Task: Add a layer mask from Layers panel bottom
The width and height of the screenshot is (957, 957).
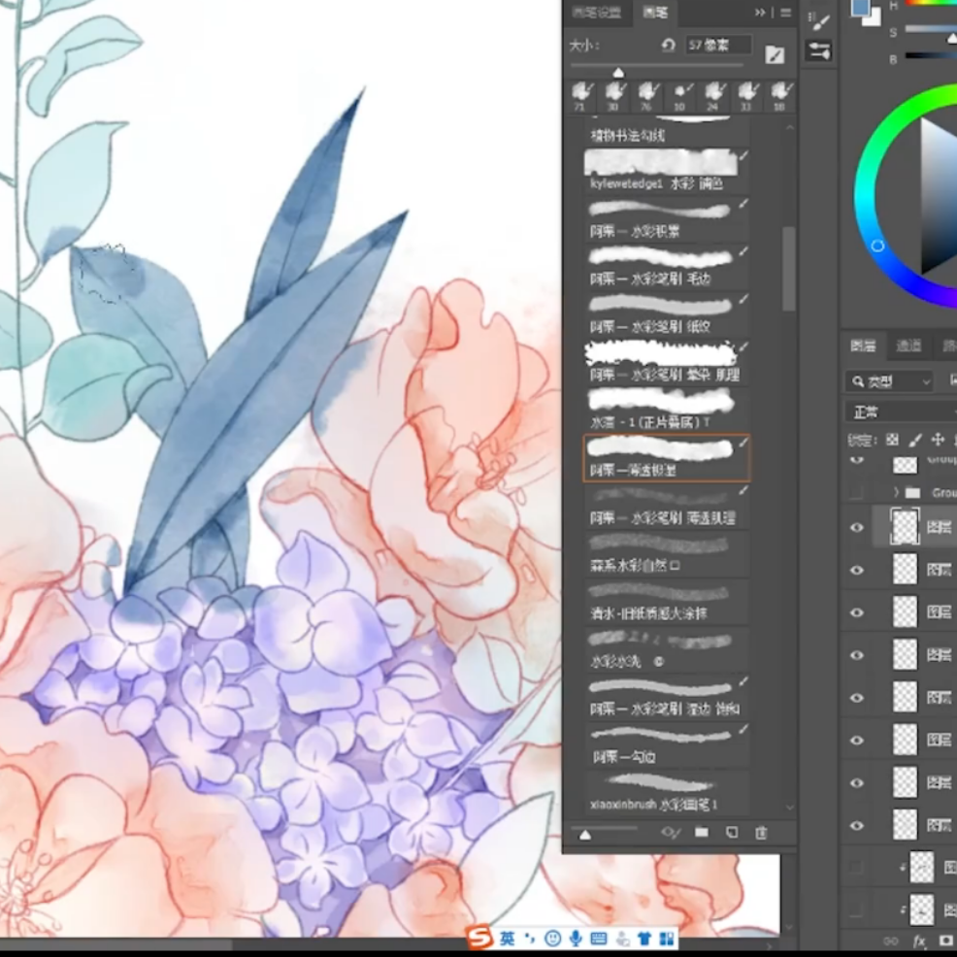Action: [946, 940]
